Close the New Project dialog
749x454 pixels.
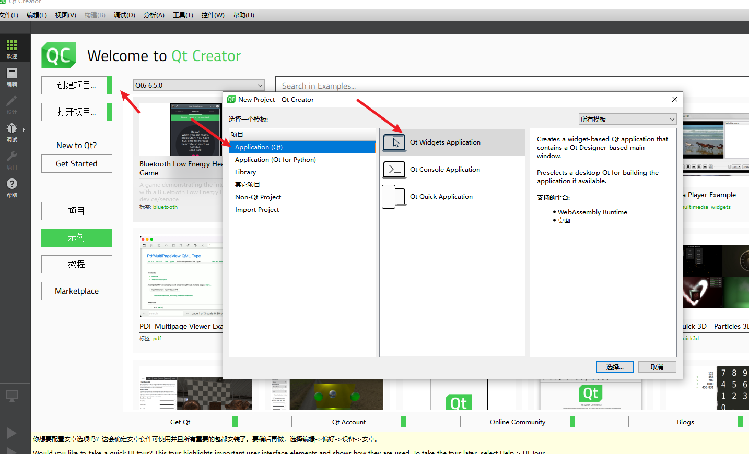click(674, 99)
